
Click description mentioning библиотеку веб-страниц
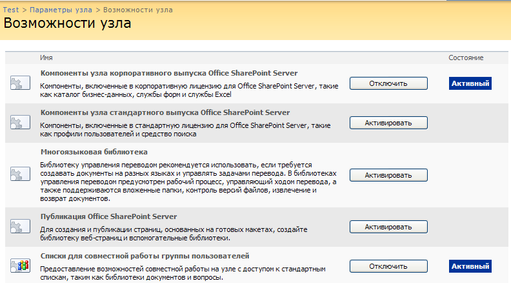pyautogui.click(x=174, y=234)
